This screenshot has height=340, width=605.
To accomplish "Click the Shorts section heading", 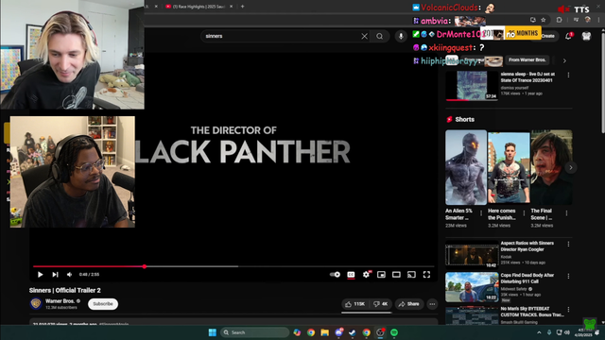I will pyautogui.click(x=464, y=120).
